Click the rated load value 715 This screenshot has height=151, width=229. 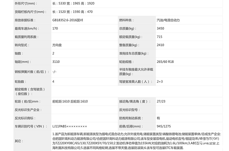coord(159,37)
